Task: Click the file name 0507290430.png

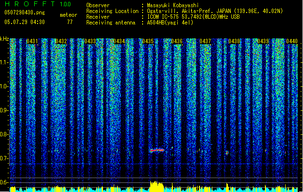Action: click(x=25, y=12)
